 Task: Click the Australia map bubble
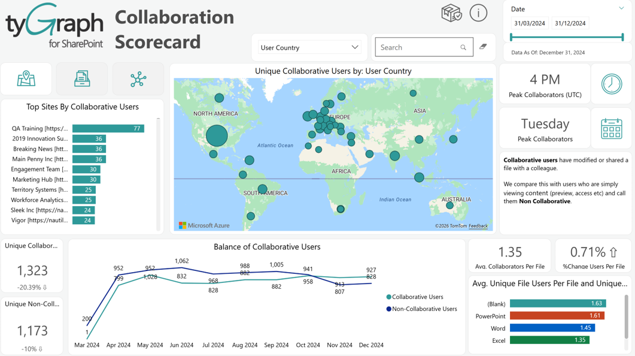click(x=449, y=206)
